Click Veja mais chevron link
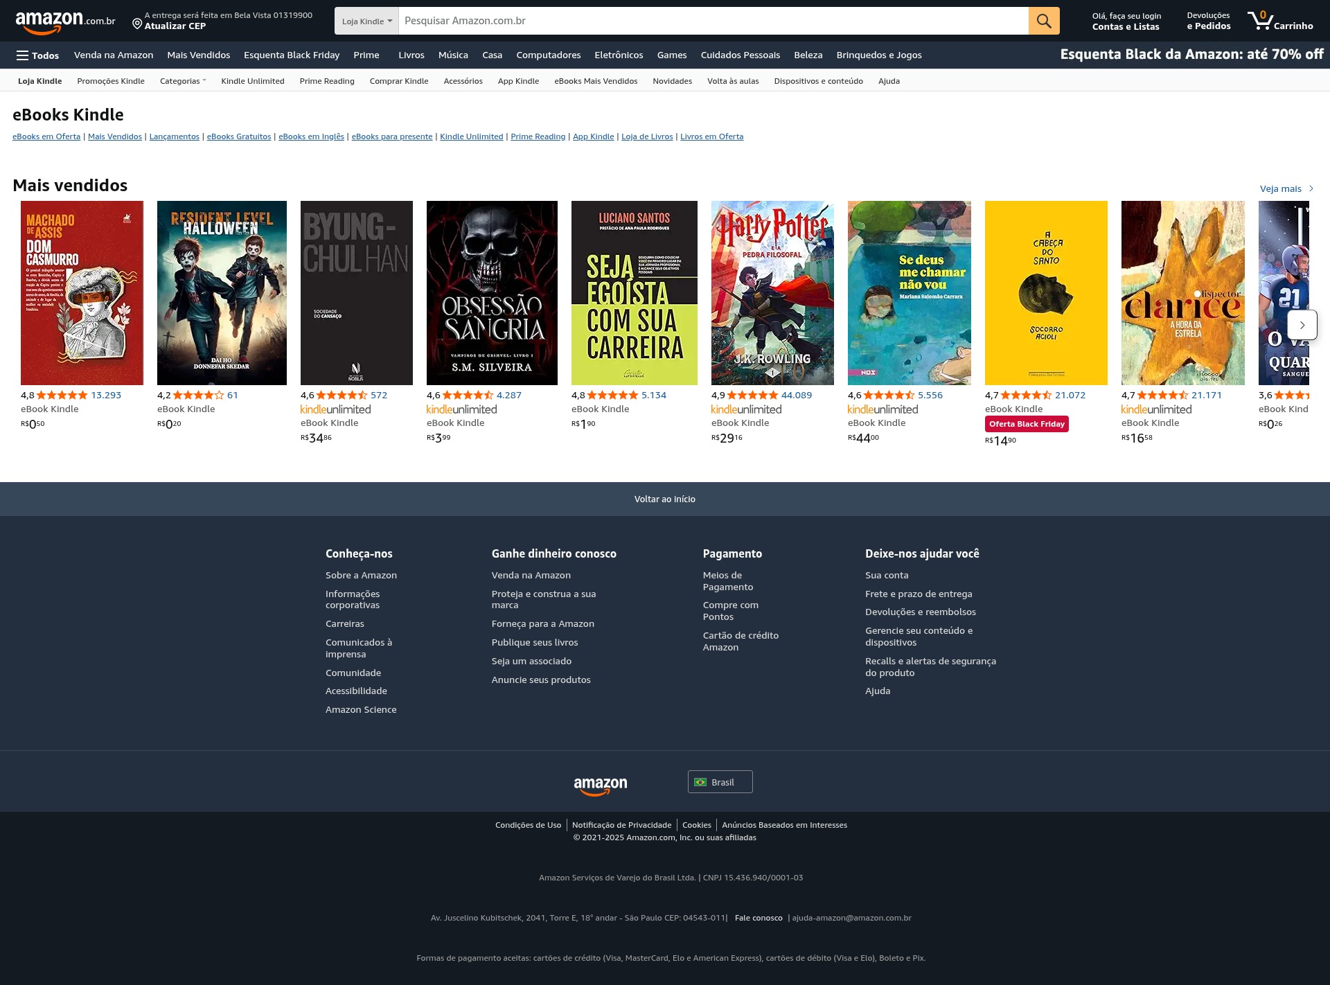 click(x=1286, y=188)
